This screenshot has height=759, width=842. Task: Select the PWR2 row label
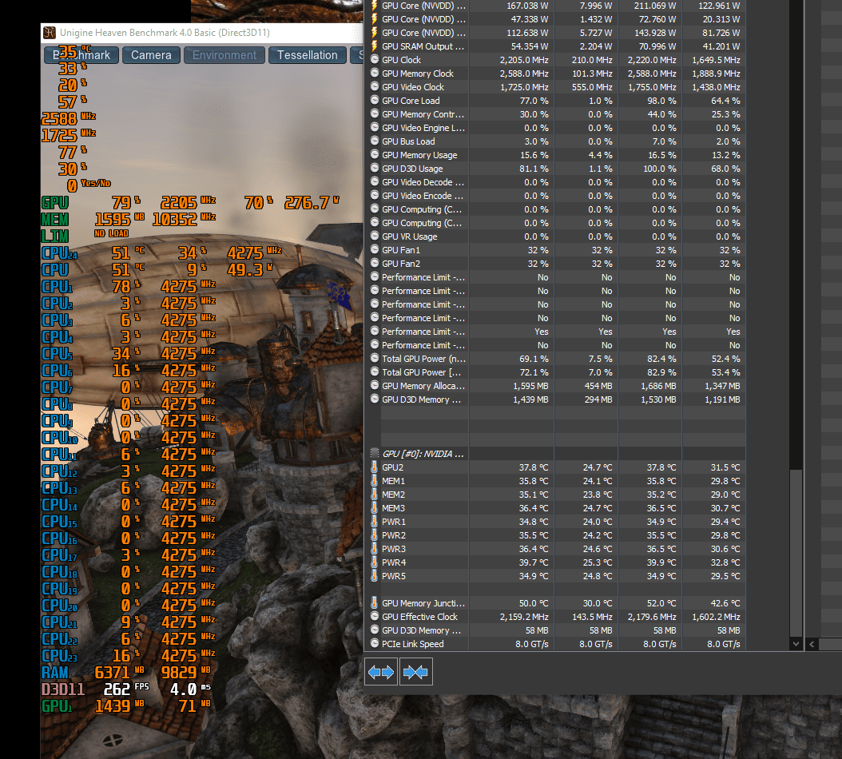click(394, 535)
